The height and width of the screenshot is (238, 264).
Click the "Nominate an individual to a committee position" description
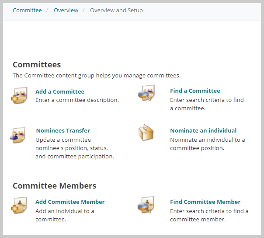click(x=208, y=144)
